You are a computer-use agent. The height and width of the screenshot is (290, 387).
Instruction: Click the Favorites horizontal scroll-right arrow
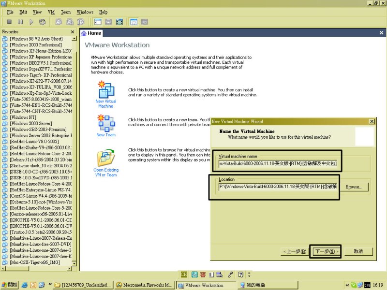pyautogui.click(x=69, y=268)
